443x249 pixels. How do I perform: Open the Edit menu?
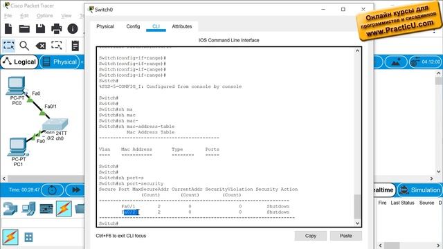point(24,15)
